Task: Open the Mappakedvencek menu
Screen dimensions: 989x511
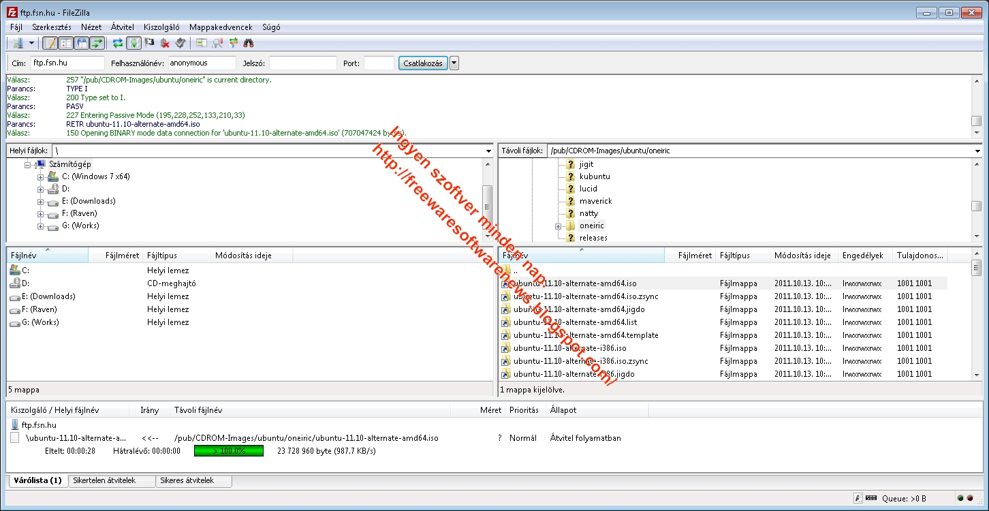Action: [x=221, y=27]
